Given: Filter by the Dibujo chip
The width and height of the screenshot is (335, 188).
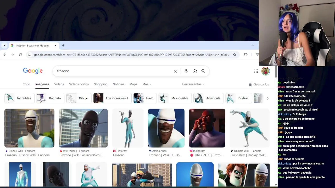Looking at the screenshot, I should click(79, 98).
